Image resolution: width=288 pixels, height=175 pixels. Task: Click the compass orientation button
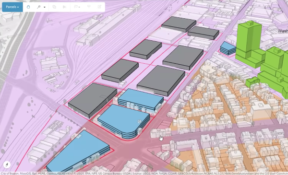tap(7, 164)
